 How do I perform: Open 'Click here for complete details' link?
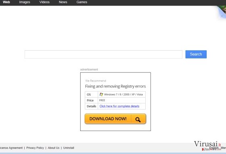point(119,106)
